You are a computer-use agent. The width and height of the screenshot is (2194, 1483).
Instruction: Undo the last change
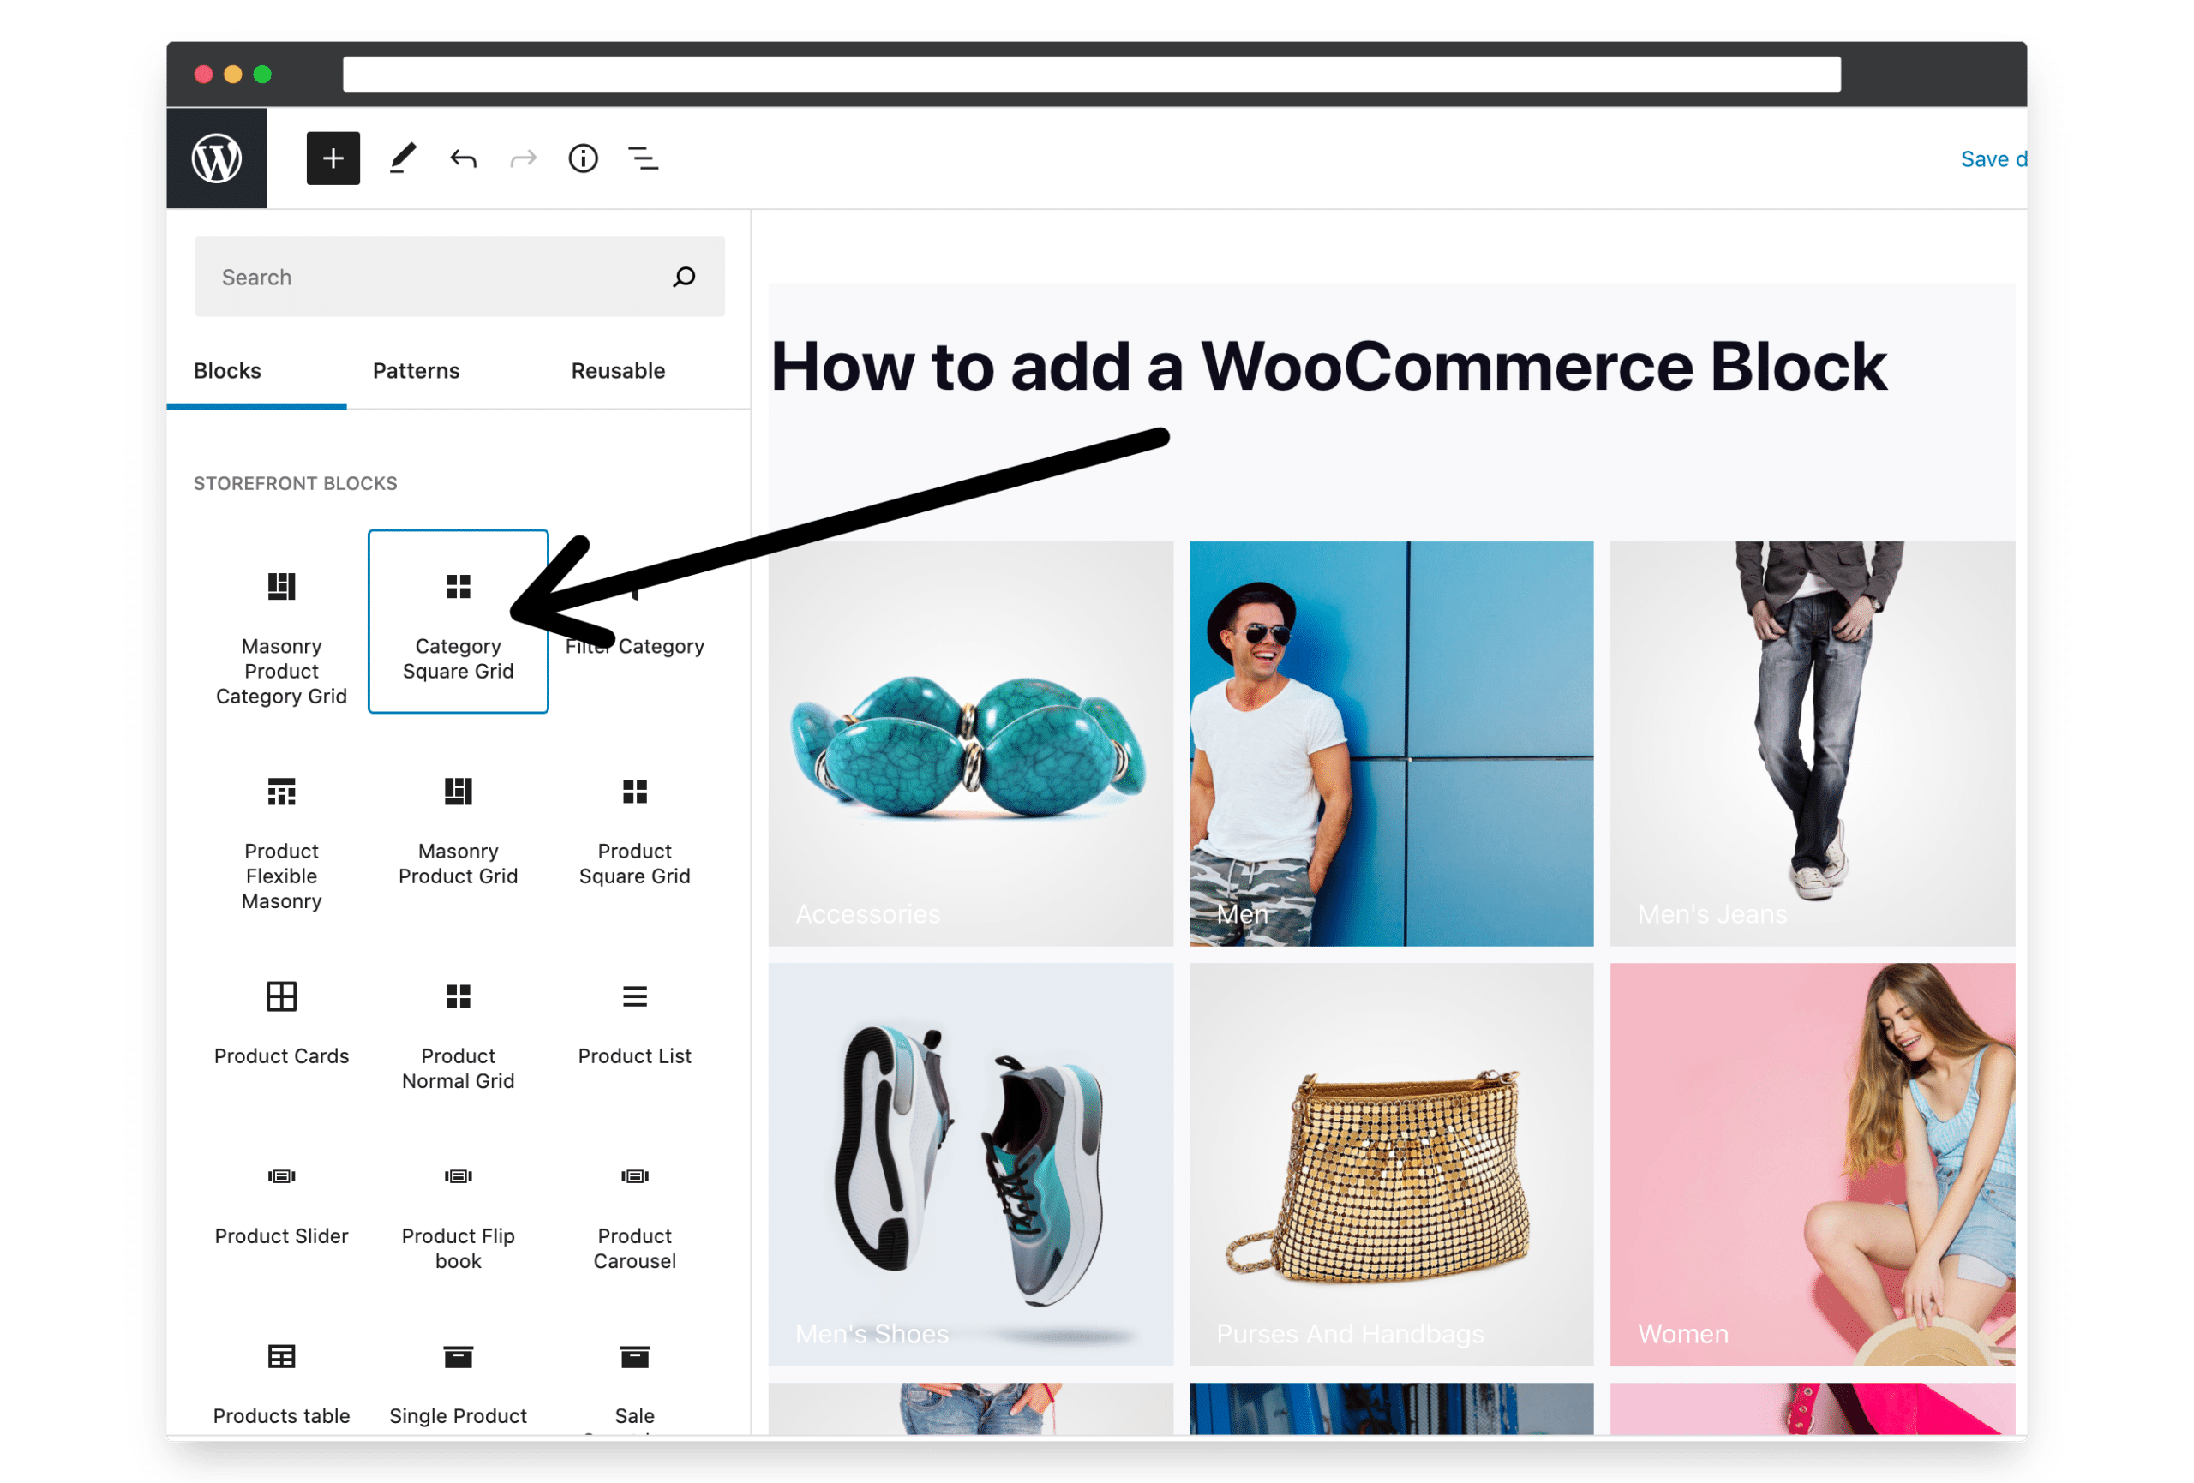click(x=464, y=158)
